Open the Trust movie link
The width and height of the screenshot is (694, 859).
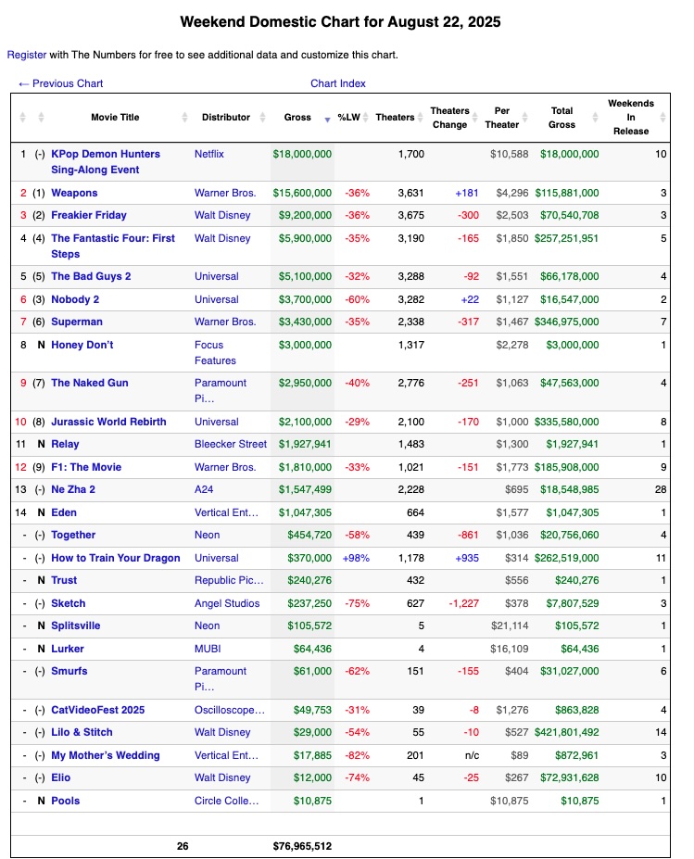[64, 580]
